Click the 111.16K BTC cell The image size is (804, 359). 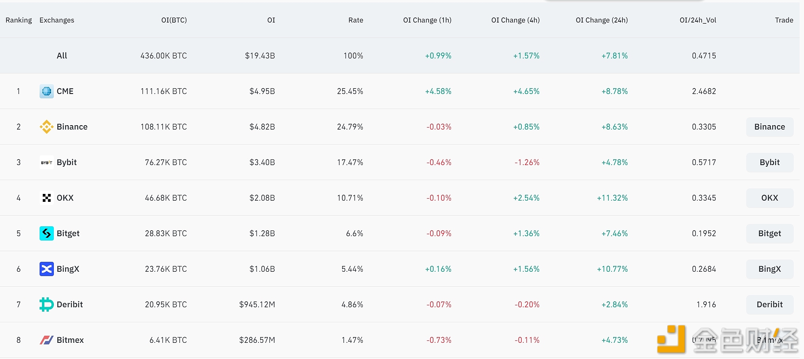pos(163,91)
